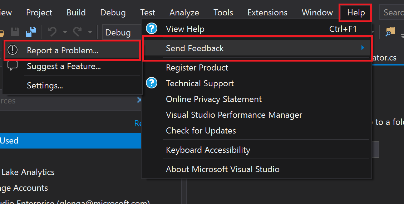Choose Report a Problem
Image resolution: width=404 pixels, height=204 pixels.
coord(72,50)
